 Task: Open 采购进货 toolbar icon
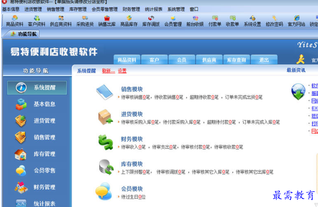(x=85, y=21)
